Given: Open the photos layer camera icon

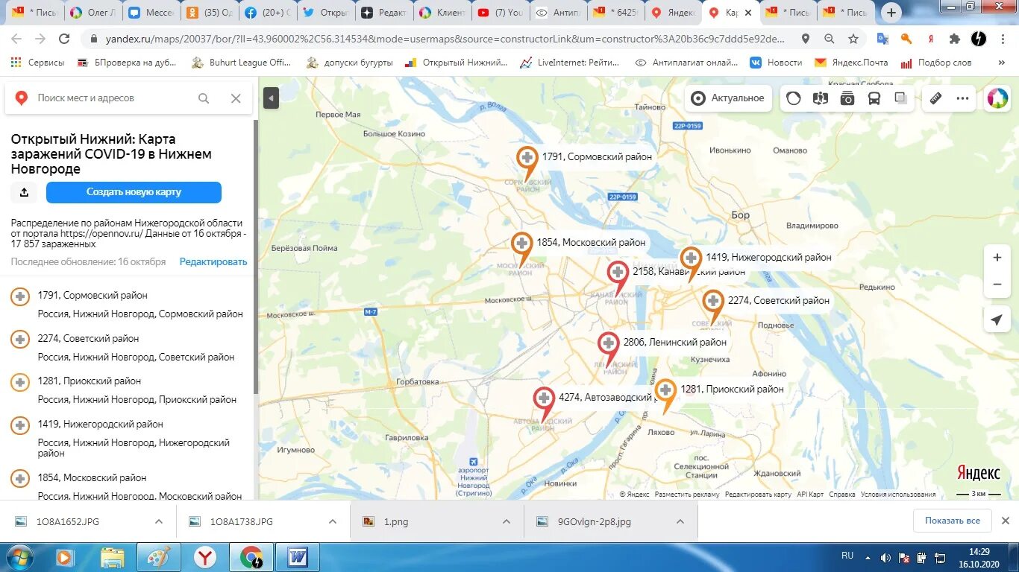Looking at the screenshot, I should (x=847, y=98).
